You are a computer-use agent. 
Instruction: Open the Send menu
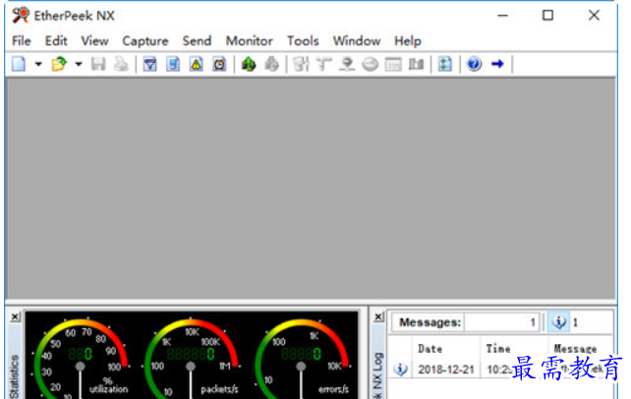[x=197, y=40]
